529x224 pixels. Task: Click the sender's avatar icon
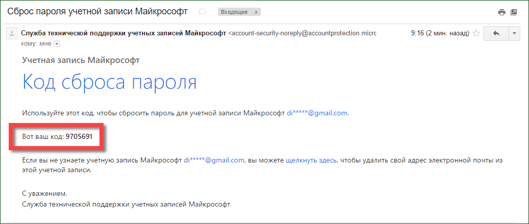coord(11,34)
